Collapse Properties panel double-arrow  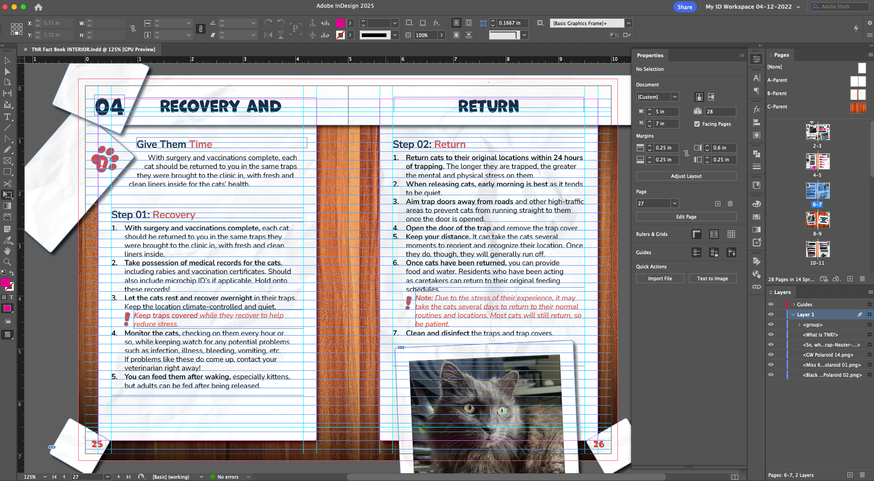click(x=742, y=55)
